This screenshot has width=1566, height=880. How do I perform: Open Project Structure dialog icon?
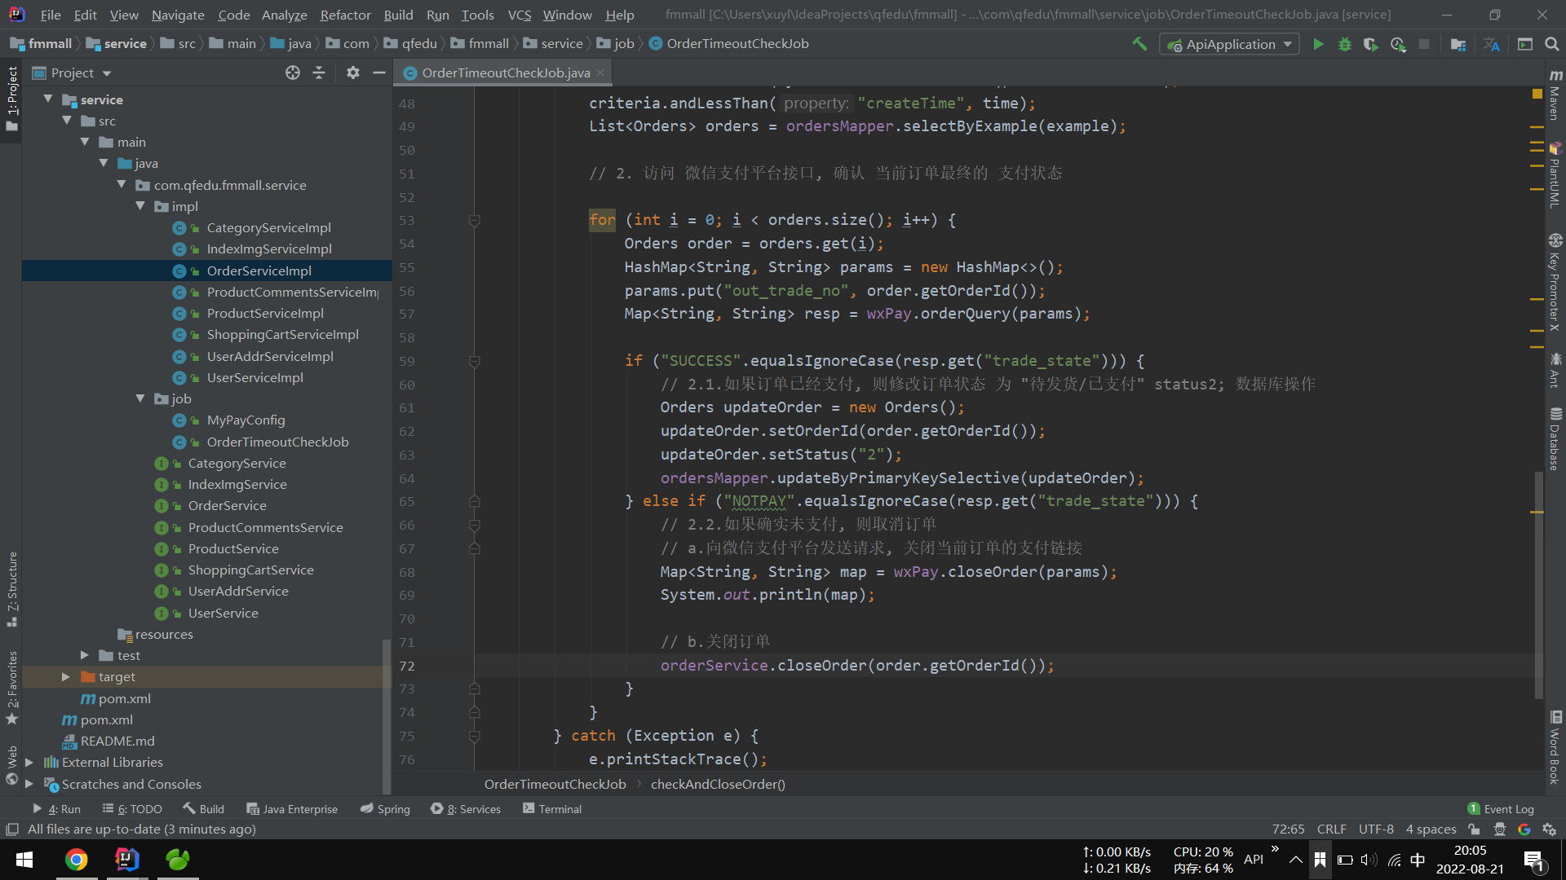click(1458, 44)
